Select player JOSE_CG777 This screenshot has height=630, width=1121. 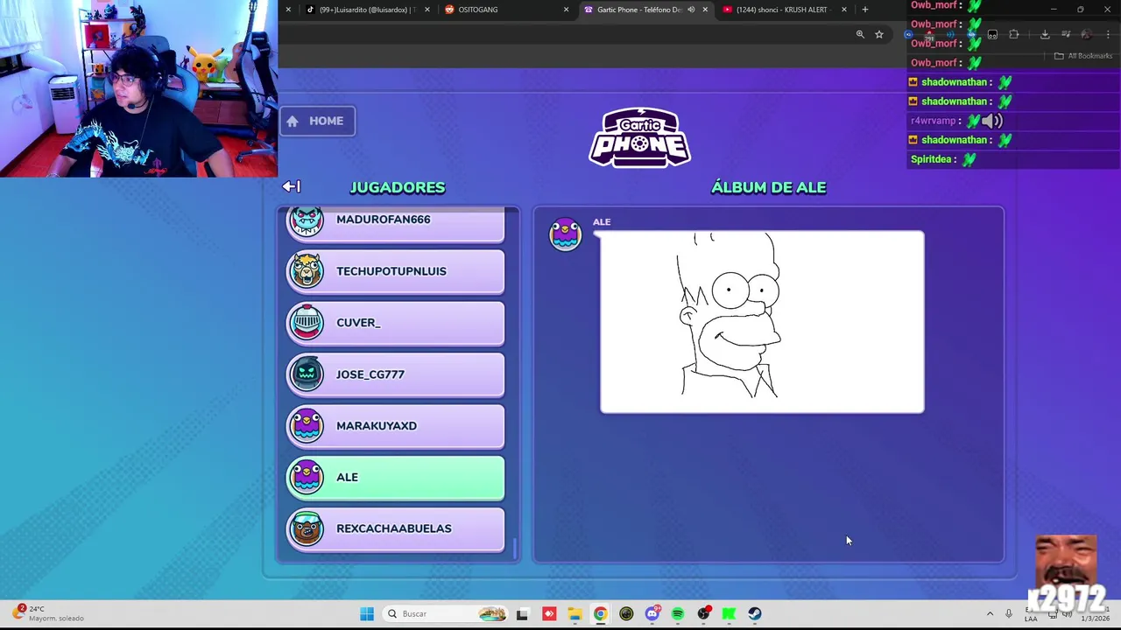coord(396,374)
